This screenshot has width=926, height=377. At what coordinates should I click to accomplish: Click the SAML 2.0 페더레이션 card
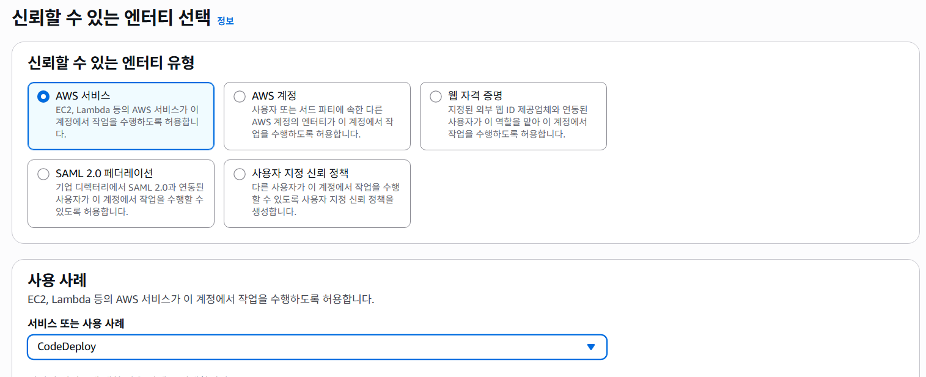(120, 193)
